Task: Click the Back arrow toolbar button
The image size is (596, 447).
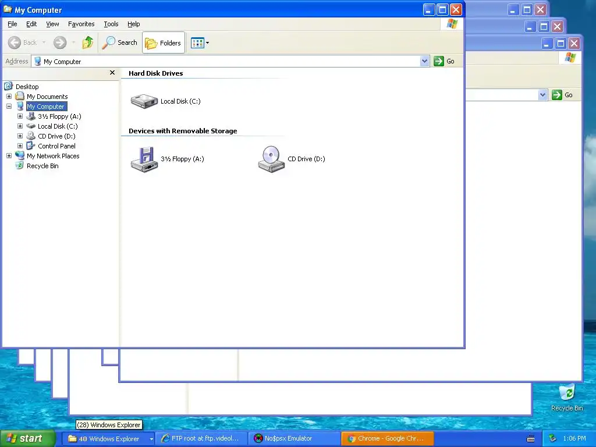Action: 23,42
